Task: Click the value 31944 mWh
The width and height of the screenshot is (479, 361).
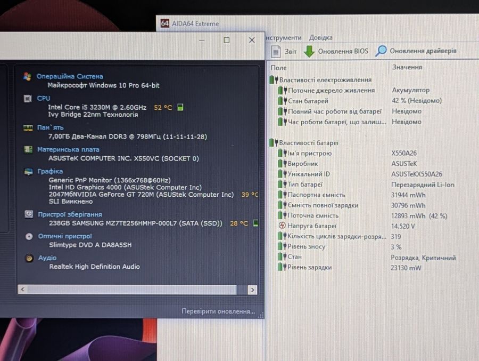Action: click(408, 195)
